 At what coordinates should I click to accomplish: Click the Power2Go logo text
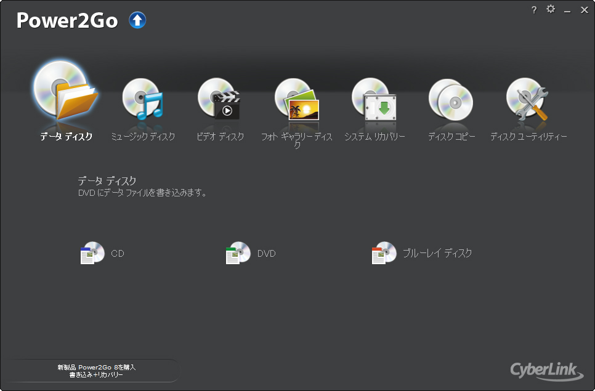(68, 20)
